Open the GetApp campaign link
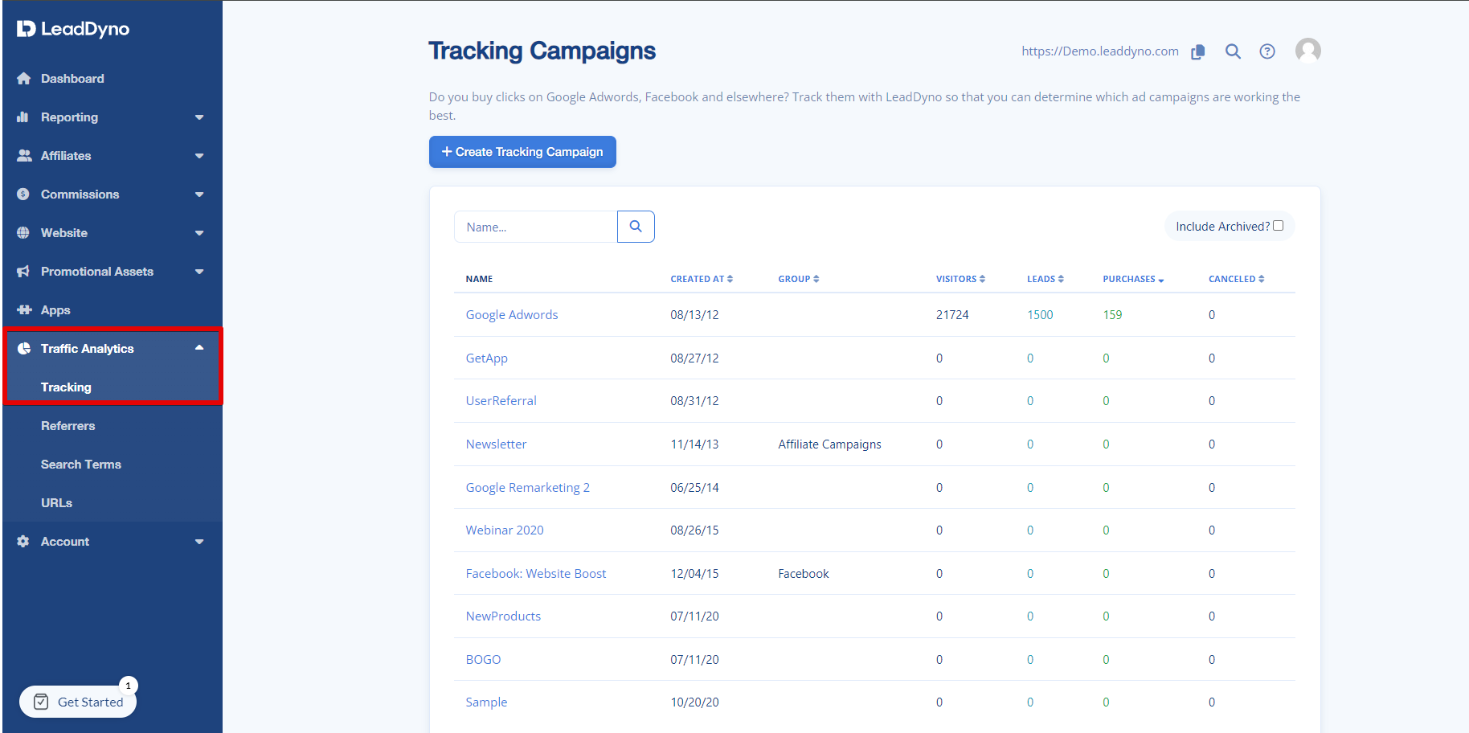Image resolution: width=1469 pixels, height=733 pixels. pos(487,358)
